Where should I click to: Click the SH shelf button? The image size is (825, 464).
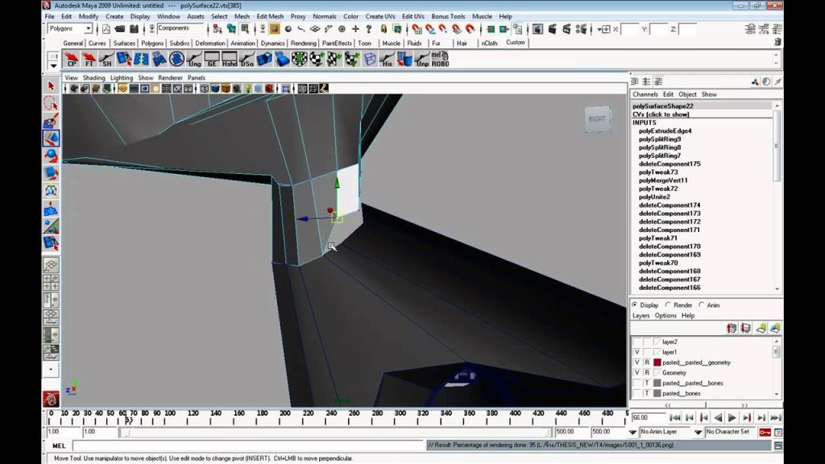(106, 59)
